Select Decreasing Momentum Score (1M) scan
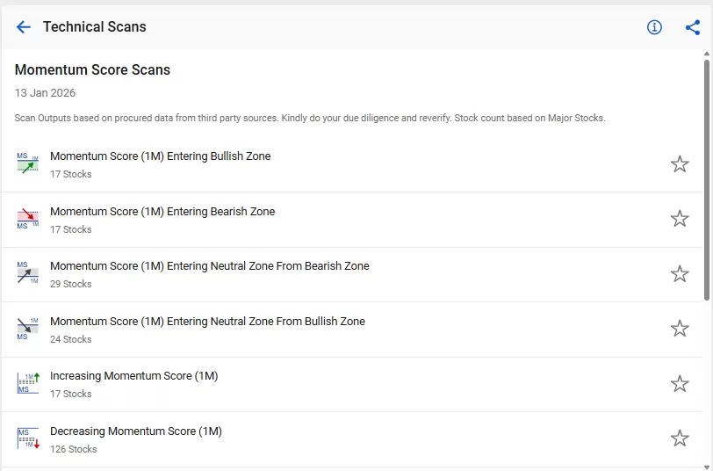This screenshot has height=471, width=713. tap(136, 431)
